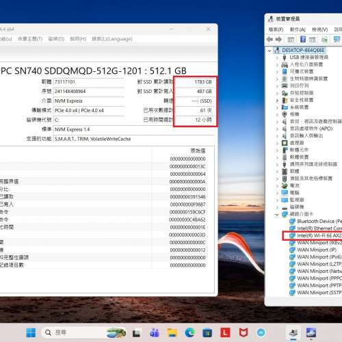Select WAN Miniport (PPTP) adapter
Screen dimensions: 342x342
319,285
